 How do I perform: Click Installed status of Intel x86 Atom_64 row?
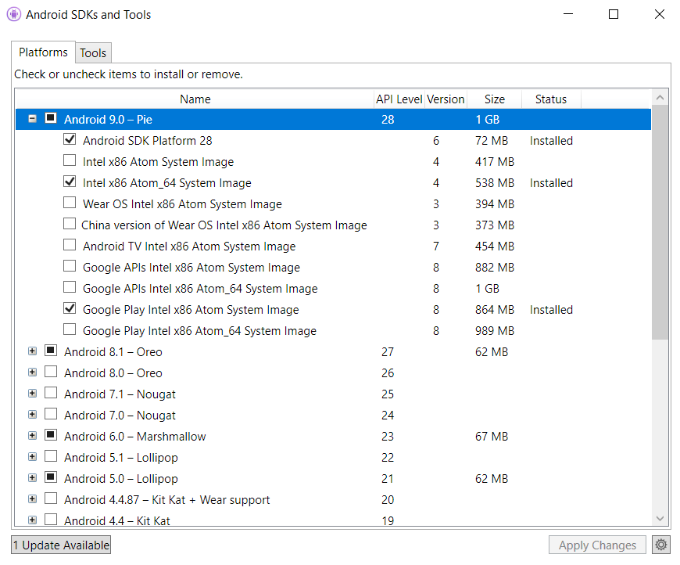coord(551,183)
